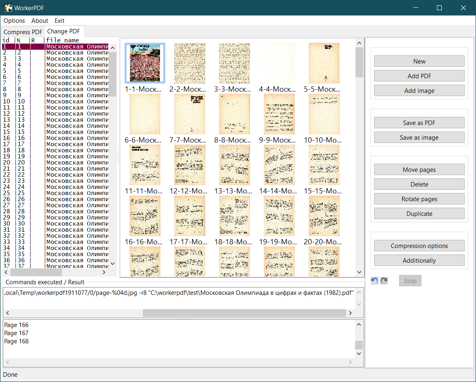Click the Additionally button
476x382 pixels.
[419, 260]
